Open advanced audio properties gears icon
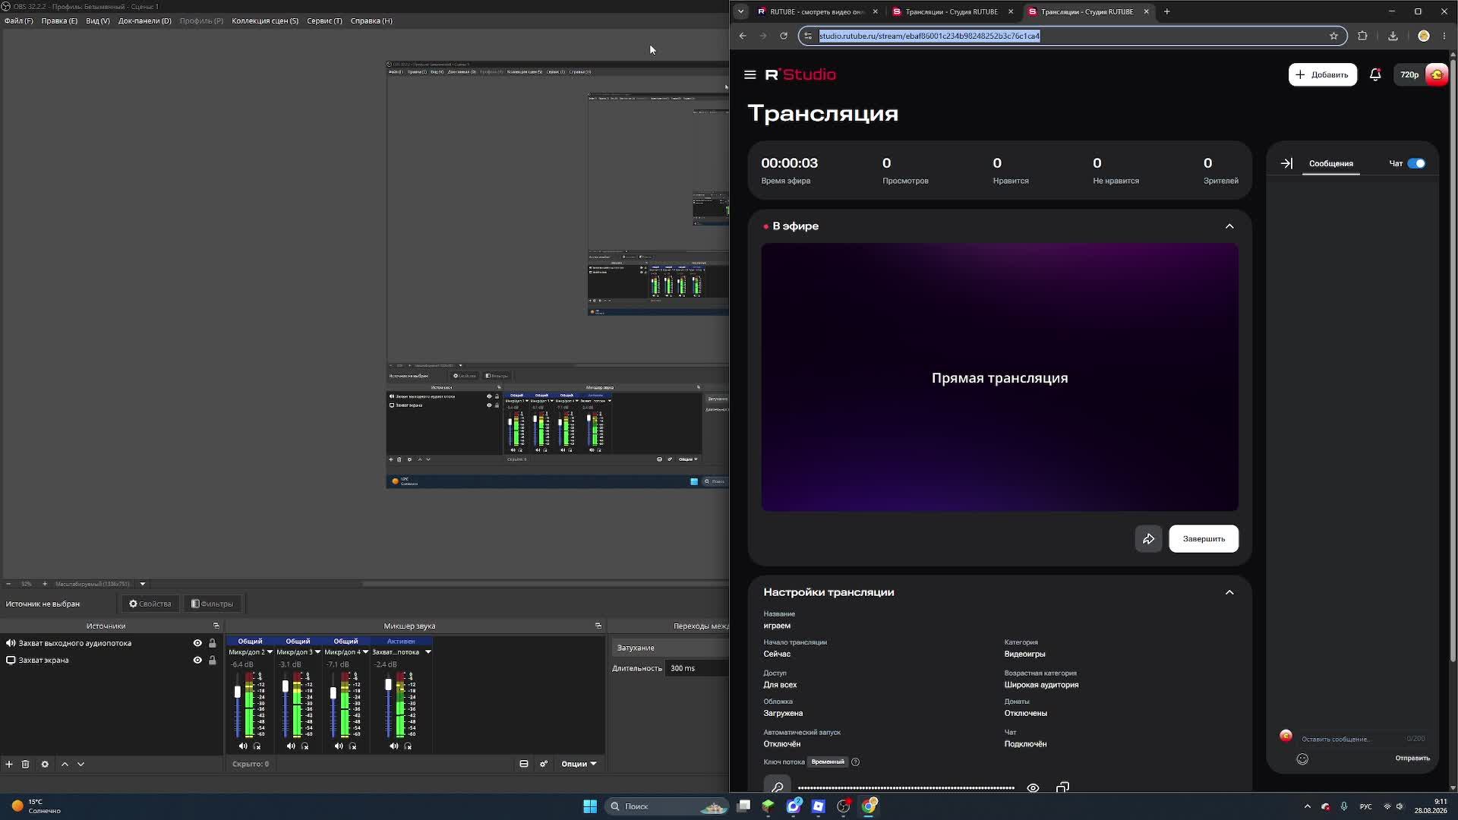The image size is (1458, 820). tap(544, 764)
